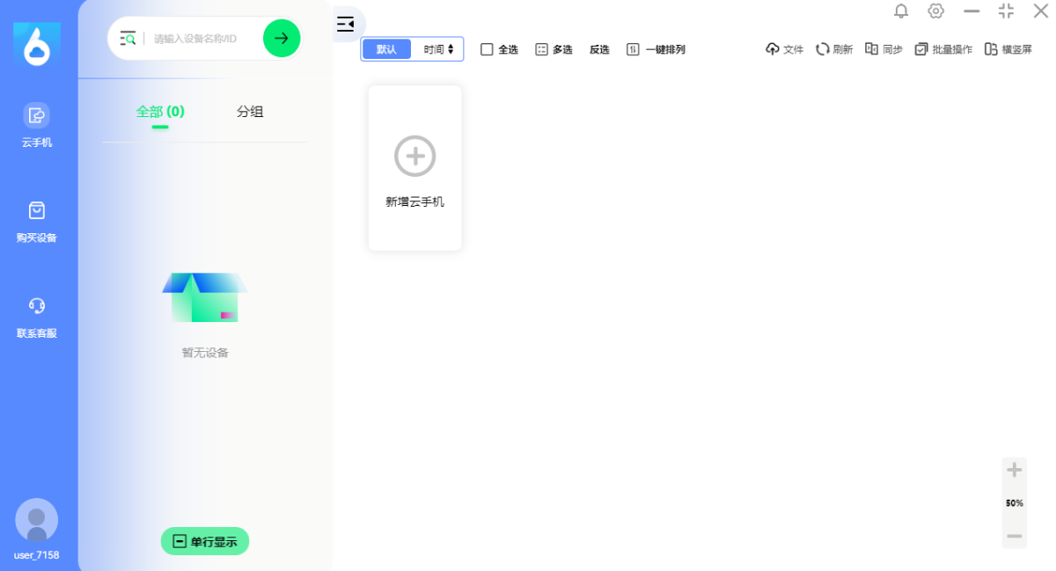Increase zoom with the plus button

click(x=1015, y=470)
